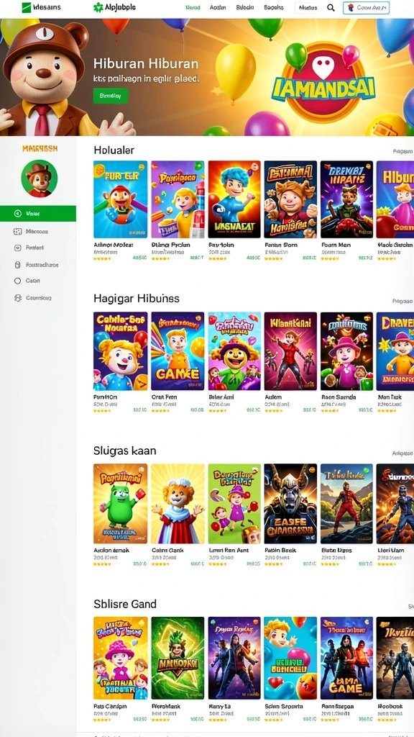Image resolution: width=414 pixels, height=737 pixels.
Task: Click the star rating under Calm Gank
Action: 160,564
